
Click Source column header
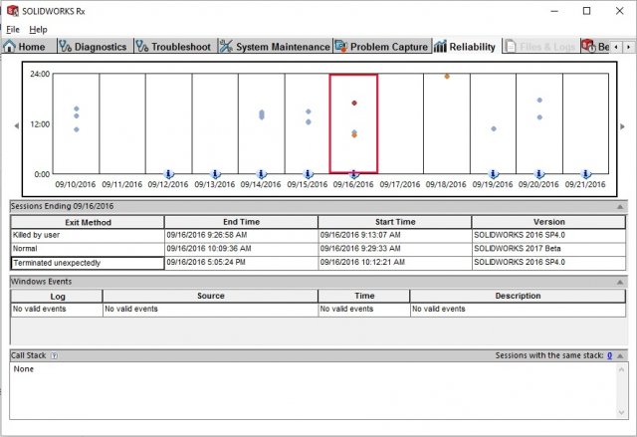210,296
